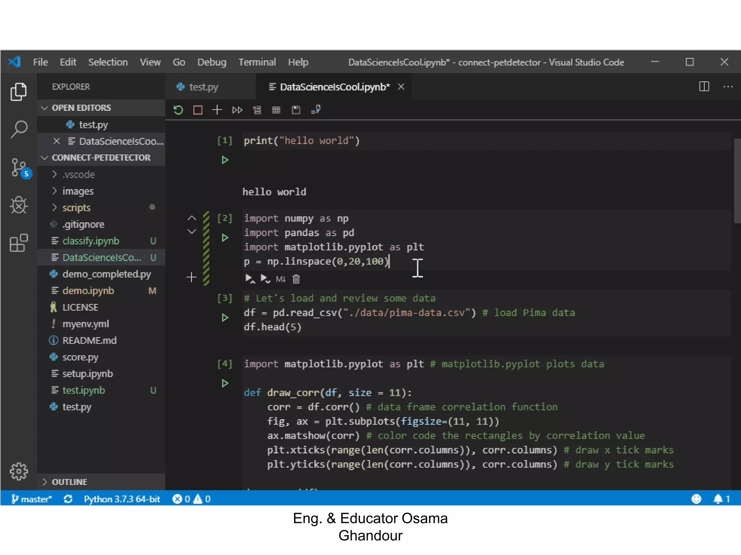Save the notebook using toolbar disk icon

[x=296, y=110]
